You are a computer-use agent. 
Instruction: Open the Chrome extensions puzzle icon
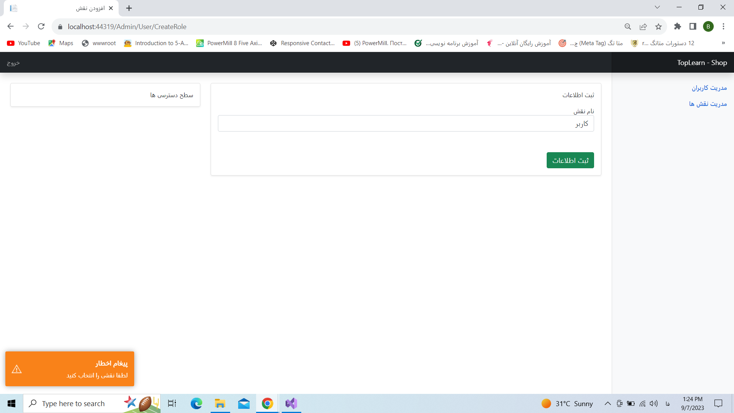[677, 26]
